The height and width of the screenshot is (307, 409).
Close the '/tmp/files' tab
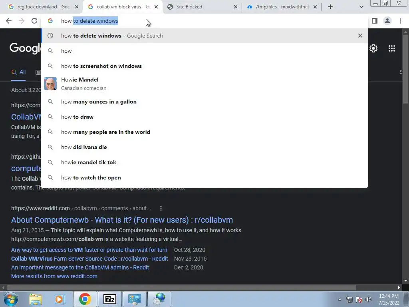315,7
